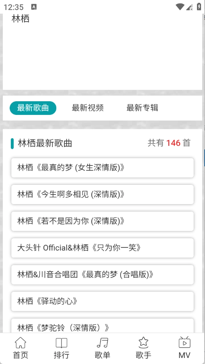Image resolution: width=205 pixels, height=364 pixels.
Task: Tap the Wi-Fi signal icon in status bar
Action: click(180, 7)
